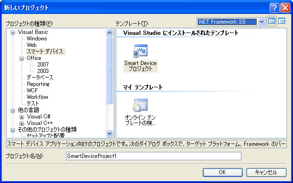Image resolution: width=293 pixels, height=183 pixels.
Task: Select the Office tree item label
Action: (34, 58)
